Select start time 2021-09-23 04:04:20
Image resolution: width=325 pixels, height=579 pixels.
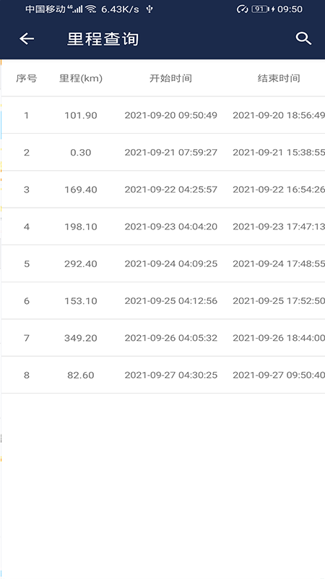tap(171, 227)
